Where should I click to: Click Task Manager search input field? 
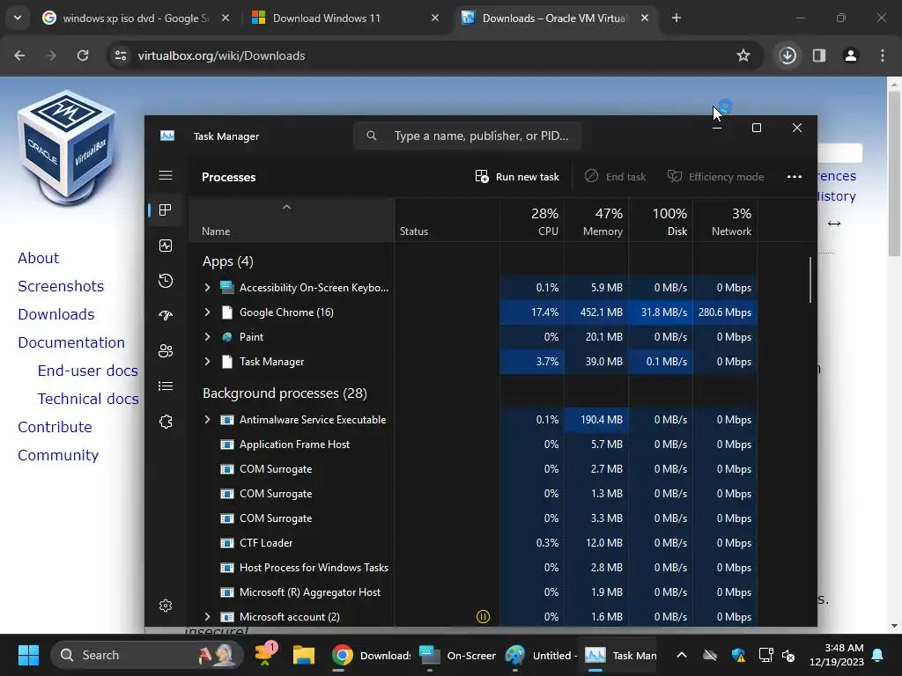pos(467,136)
